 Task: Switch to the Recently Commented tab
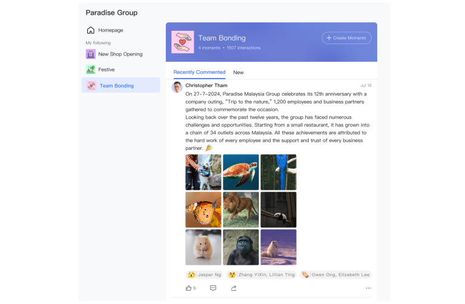coord(199,73)
